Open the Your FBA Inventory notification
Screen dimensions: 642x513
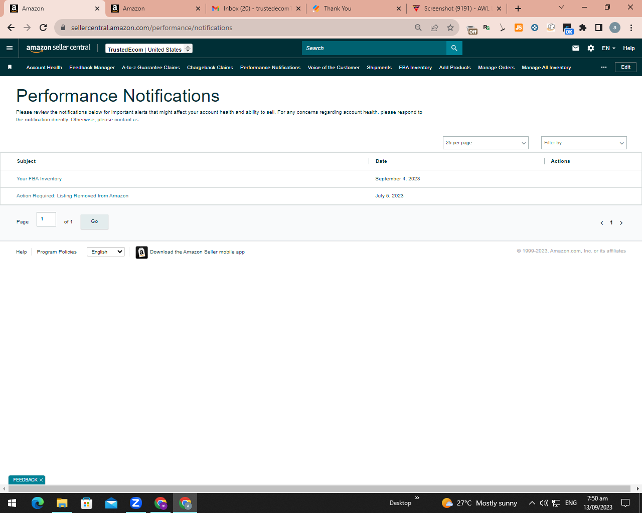[39, 179]
